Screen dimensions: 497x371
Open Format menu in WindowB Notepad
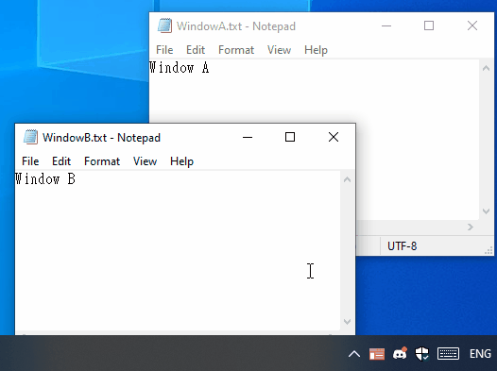tap(102, 161)
